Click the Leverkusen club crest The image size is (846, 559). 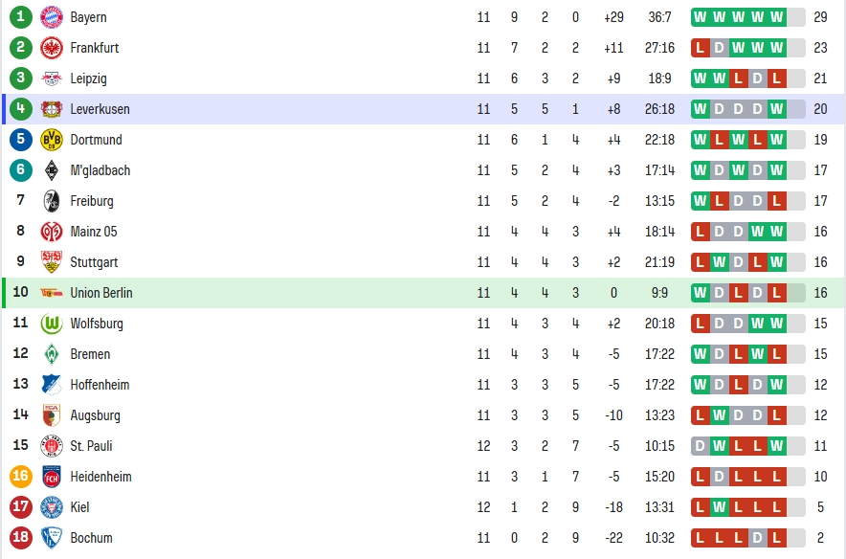coord(52,109)
